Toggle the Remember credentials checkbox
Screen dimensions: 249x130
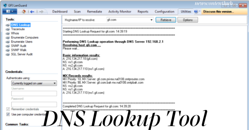click(8, 109)
